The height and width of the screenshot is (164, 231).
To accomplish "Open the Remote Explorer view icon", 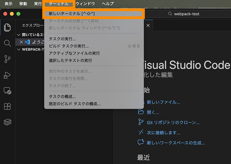I will tap(7, 91).
